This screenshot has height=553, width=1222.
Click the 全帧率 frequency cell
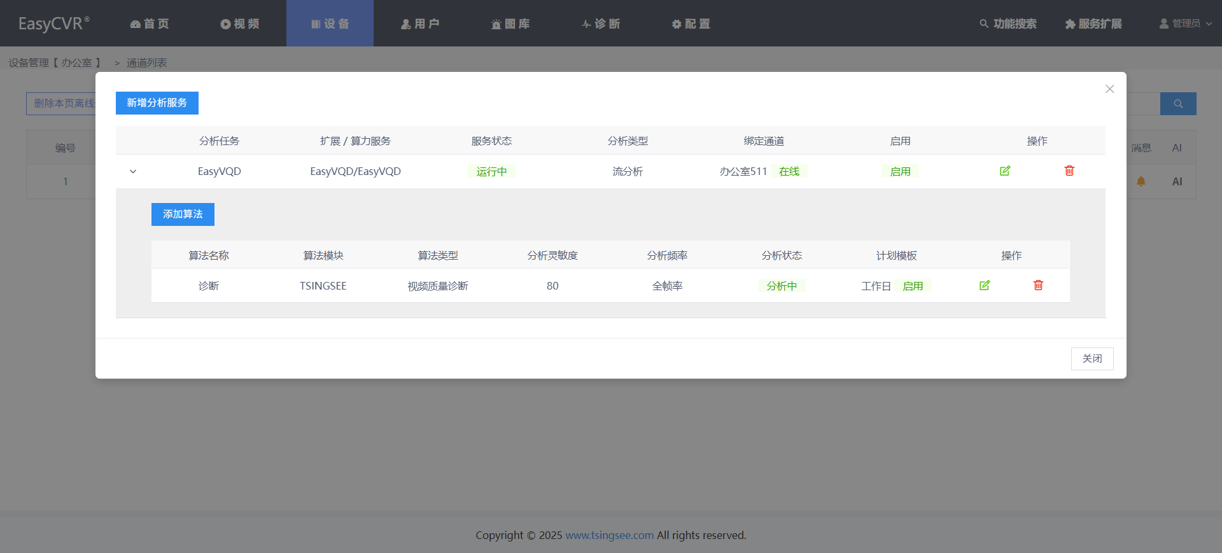[x=667, y=286]
